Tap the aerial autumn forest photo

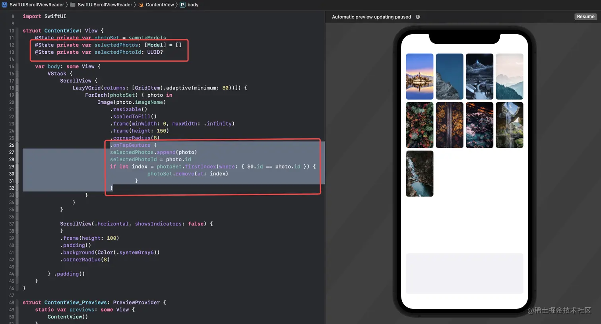click(419, 125)
